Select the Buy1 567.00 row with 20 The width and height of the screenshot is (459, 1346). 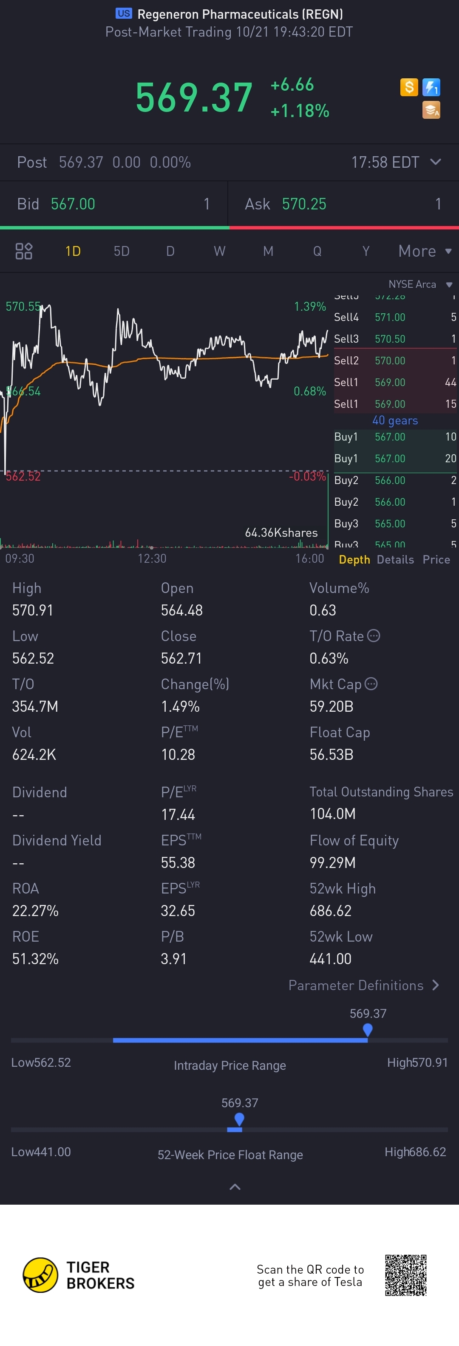point(395,458)
